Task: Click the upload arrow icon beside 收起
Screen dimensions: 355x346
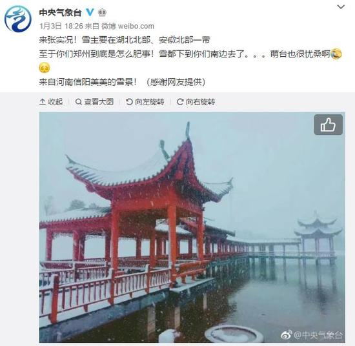Action: click(43, 102)
